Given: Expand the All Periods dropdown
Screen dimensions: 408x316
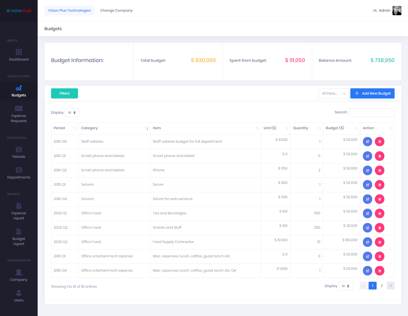Looking at the screenshot, I should [334, 93].
